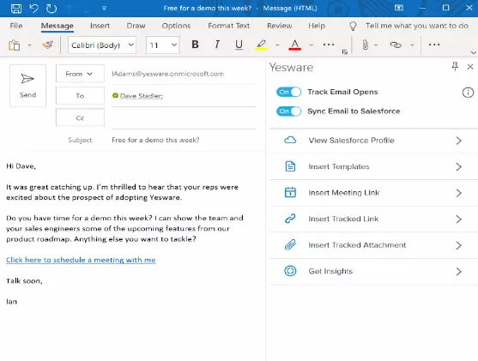Screen dimensions: 478x361
Task: Open the From account dropdown
Action: tap(80, 74)
